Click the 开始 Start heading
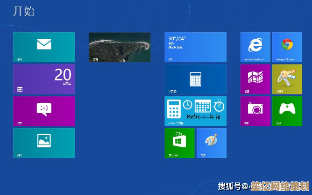This screenshot has height=195, width=312. point(23,12)
